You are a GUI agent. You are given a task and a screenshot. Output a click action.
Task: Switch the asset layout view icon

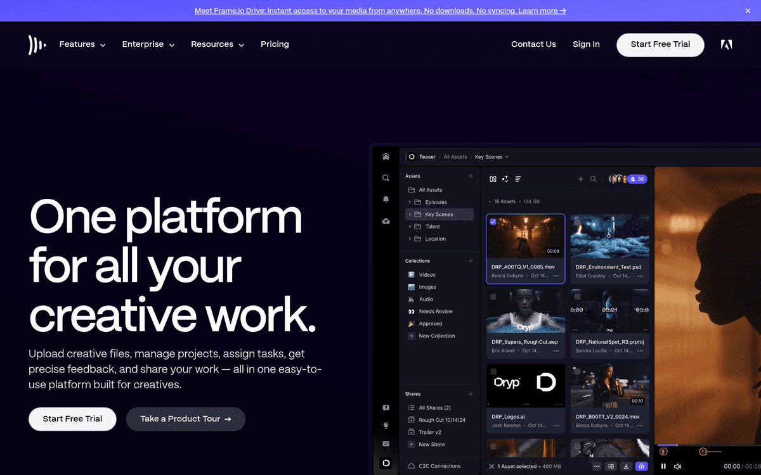pos(493,179)
